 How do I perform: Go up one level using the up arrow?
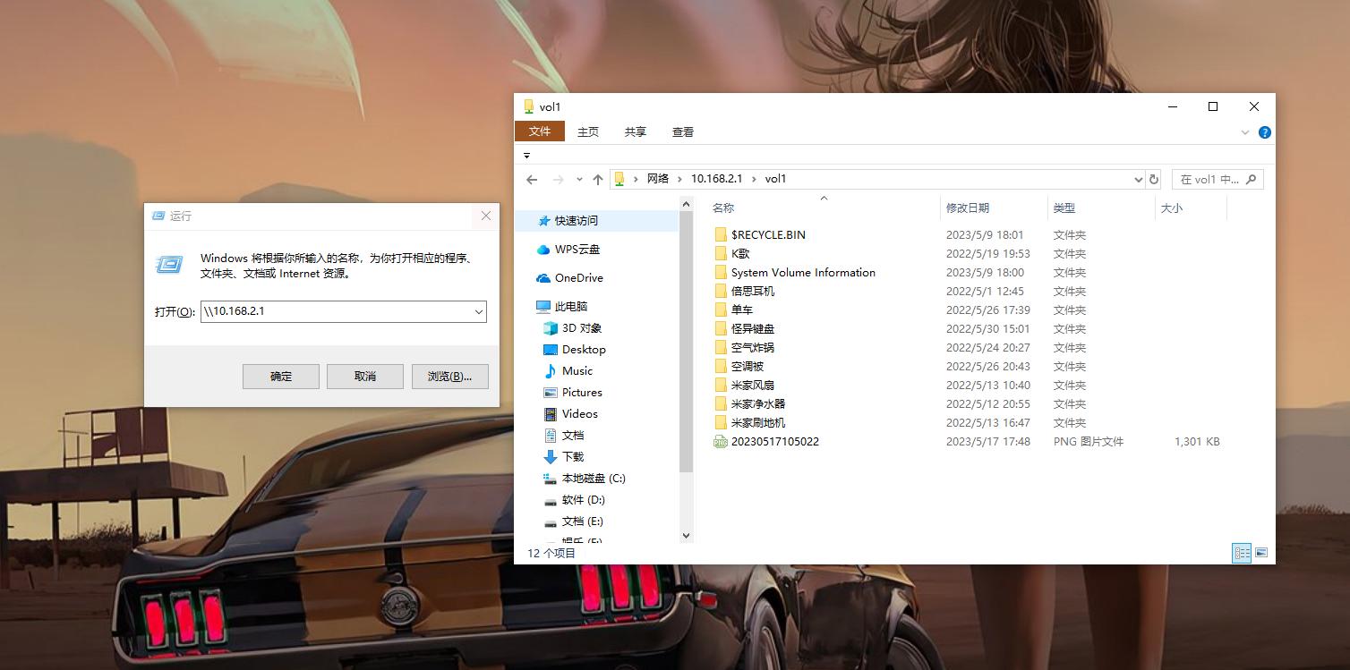point(597,178)
